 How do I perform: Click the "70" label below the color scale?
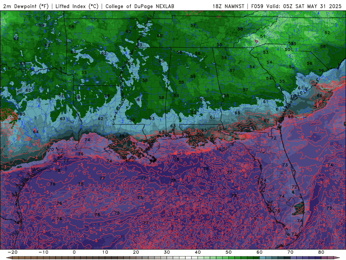coord(290,252)
